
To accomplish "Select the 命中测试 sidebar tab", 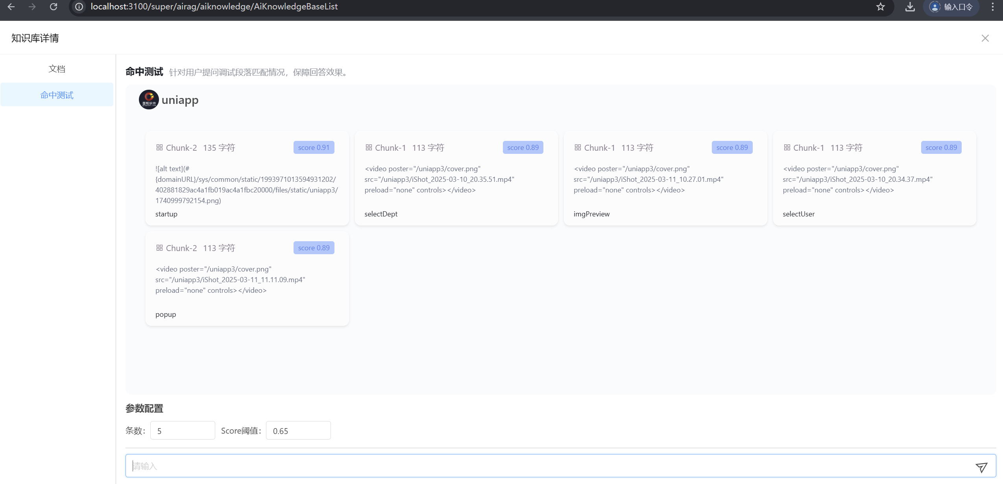I will tap(57, 95).
